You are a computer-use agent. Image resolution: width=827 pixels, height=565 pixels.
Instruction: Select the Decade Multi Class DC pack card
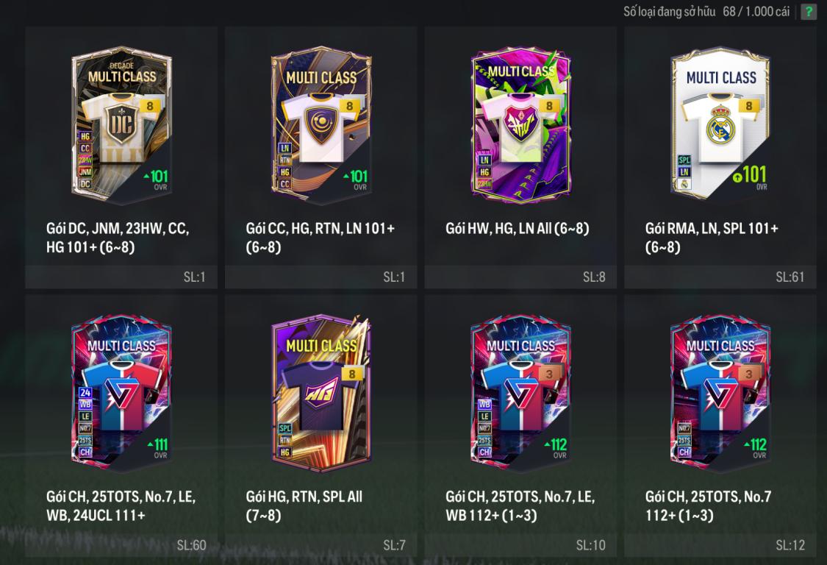pos(121,124)
